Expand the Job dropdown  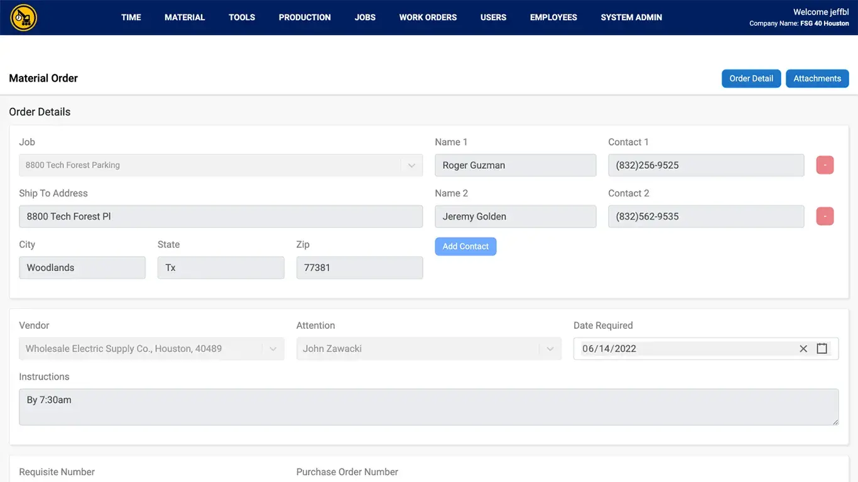(411, 166)
